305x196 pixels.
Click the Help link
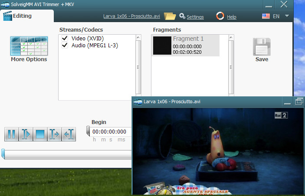click(232, 17)
